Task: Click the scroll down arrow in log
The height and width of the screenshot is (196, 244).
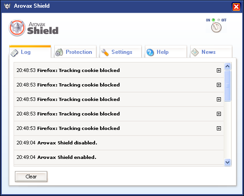Action: pos(228,163)
